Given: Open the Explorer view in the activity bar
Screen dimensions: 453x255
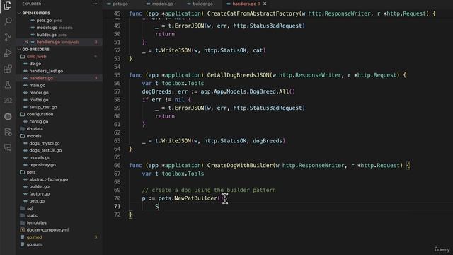Looking at the screenshot, I should (x=8, y=5).
